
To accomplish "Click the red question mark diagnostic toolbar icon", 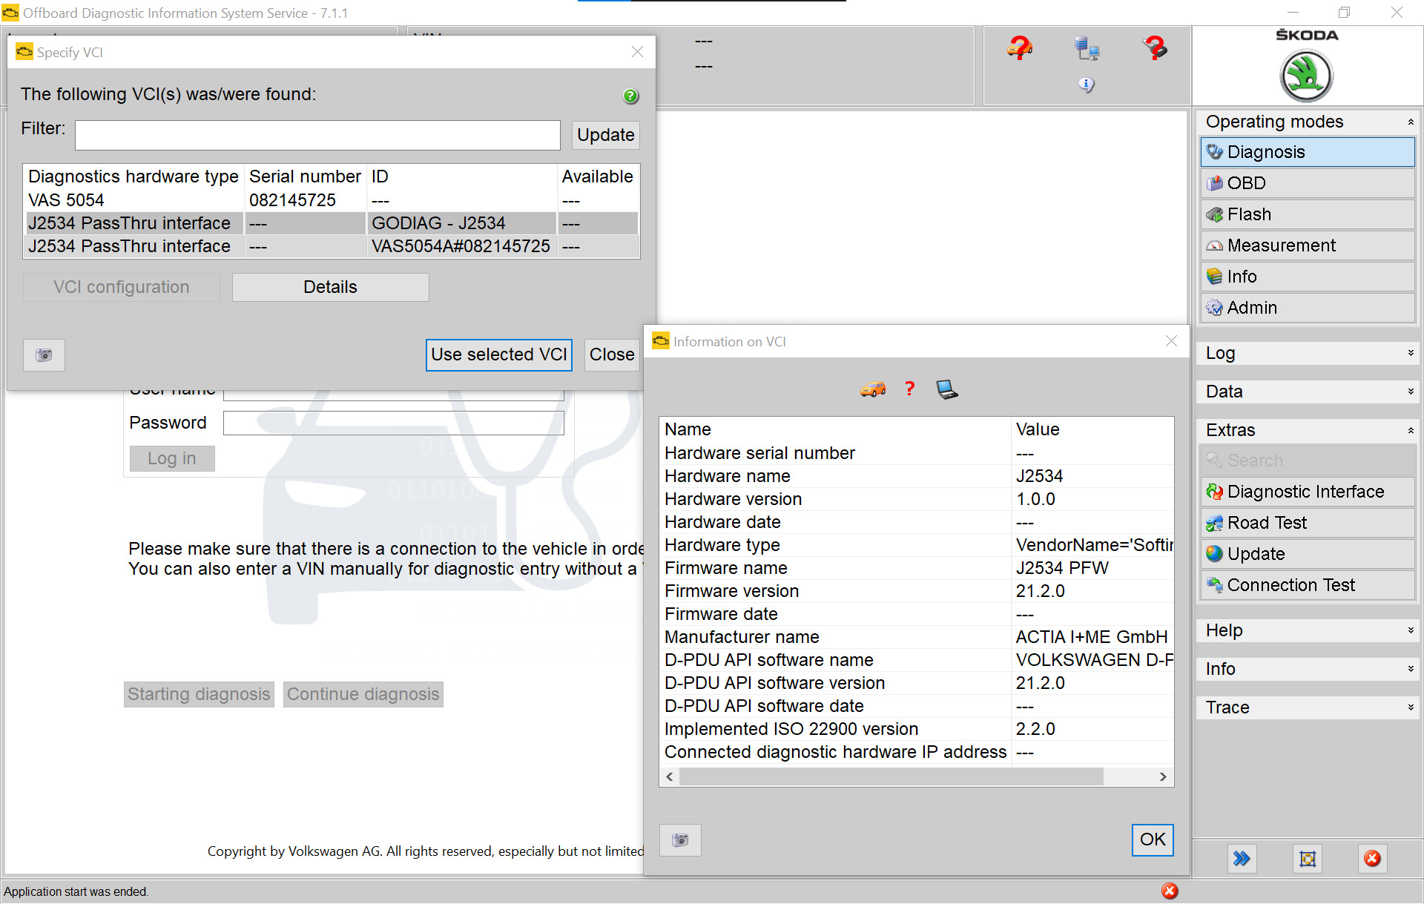I will (1155, 48).
